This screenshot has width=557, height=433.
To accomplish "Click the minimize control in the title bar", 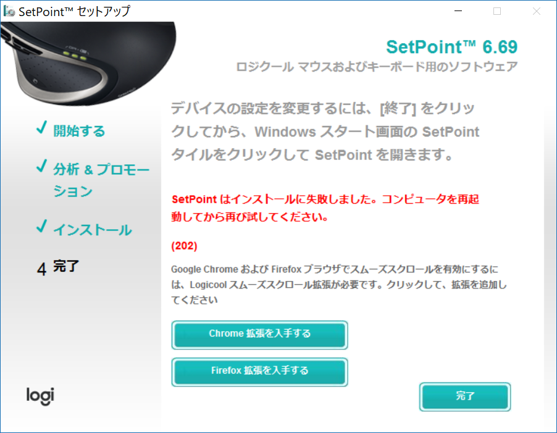I will 457,11.
